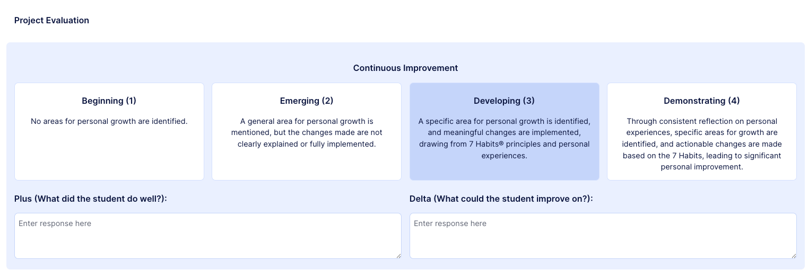Click the "Beginning (1)" title text

click(x=109, y=101)
